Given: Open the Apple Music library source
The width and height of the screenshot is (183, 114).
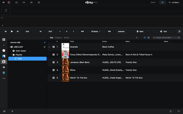Looking at the screenshot, I should (4, 51).
